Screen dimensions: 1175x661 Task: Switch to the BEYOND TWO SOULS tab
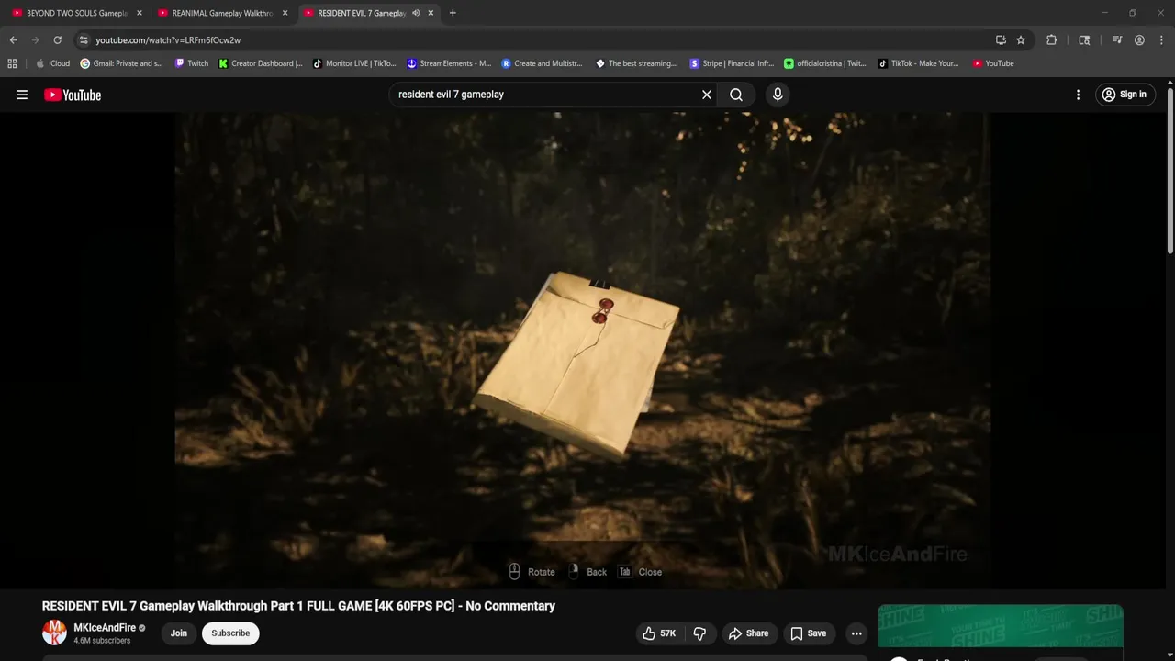[77, 13]
